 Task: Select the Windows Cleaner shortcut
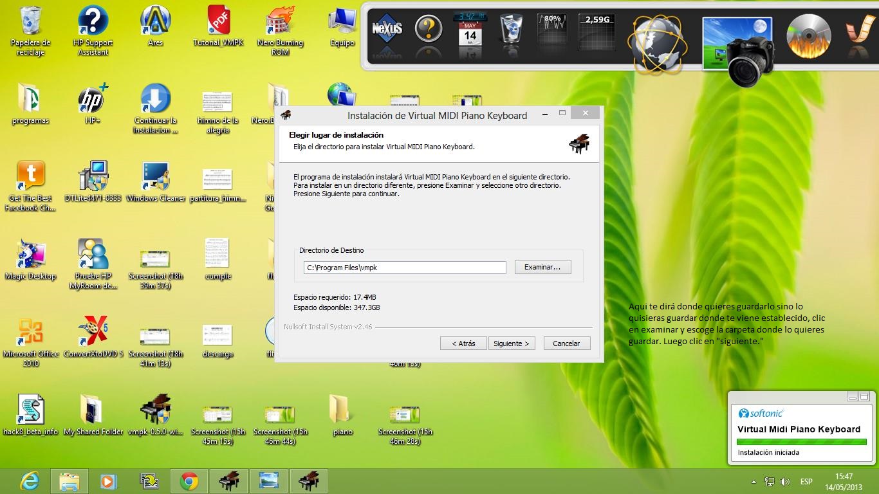[155, 182]
